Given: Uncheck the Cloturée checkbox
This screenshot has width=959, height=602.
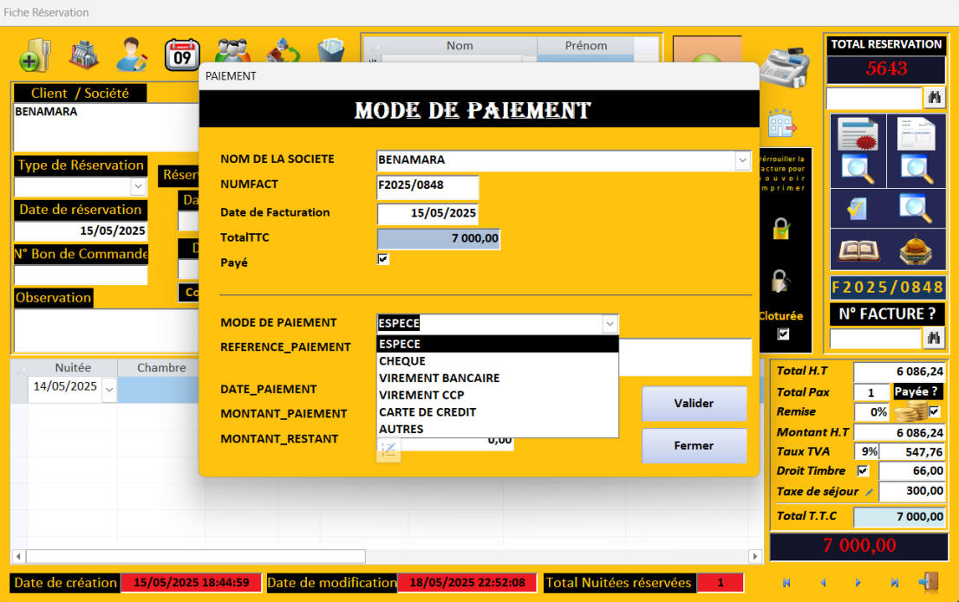Looking at the screenshot, I should (783, 334).
